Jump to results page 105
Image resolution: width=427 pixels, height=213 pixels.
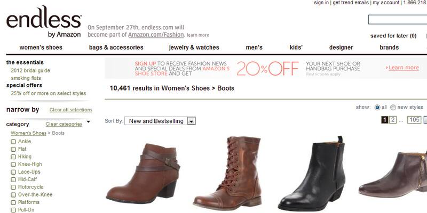coord(414,120)
